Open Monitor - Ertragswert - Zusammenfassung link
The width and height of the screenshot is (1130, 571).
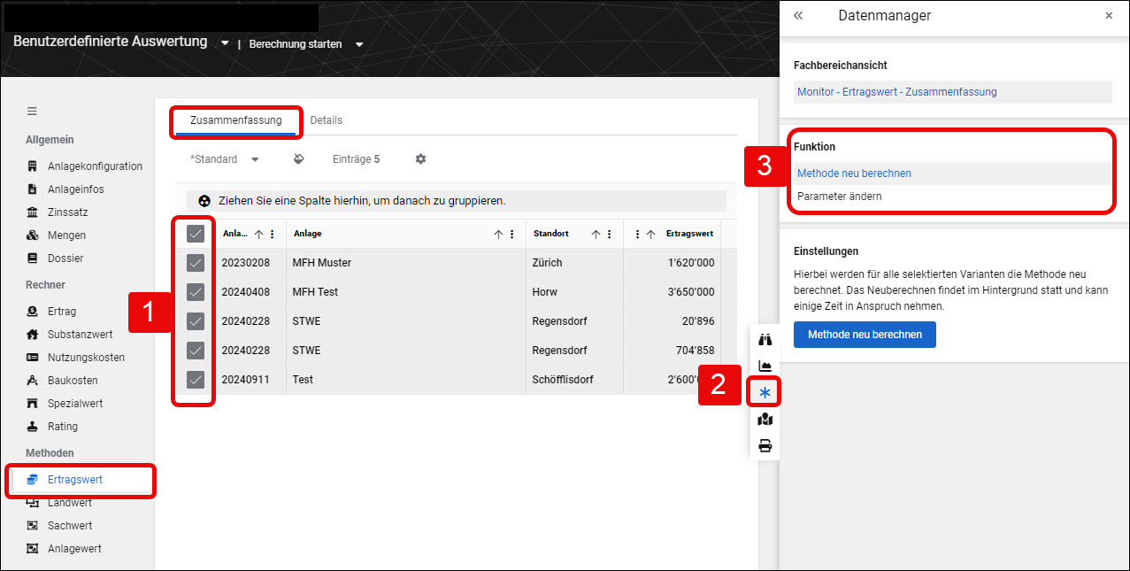[x=896, y=92]
